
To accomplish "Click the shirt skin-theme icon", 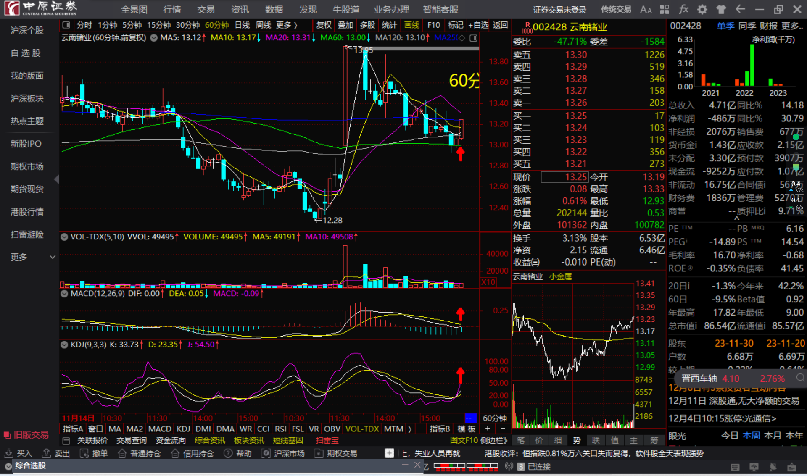I will coord(721,9).
